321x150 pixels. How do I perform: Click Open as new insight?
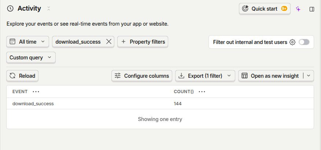(271, 76)
